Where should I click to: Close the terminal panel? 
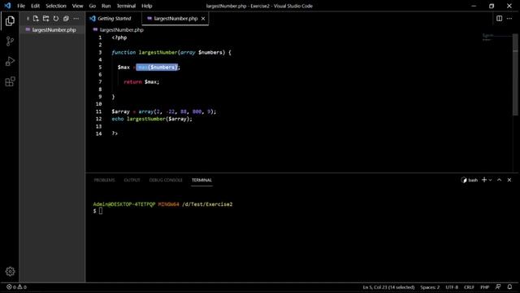[x=509, y=180]
